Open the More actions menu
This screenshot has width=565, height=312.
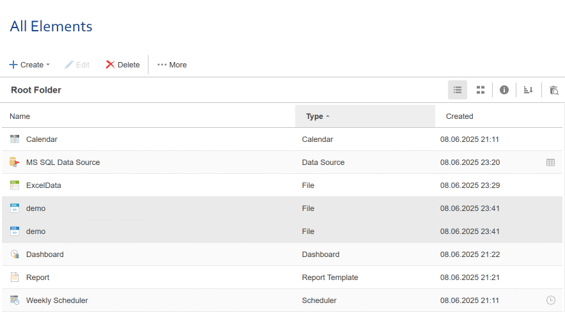click(172, 65)
